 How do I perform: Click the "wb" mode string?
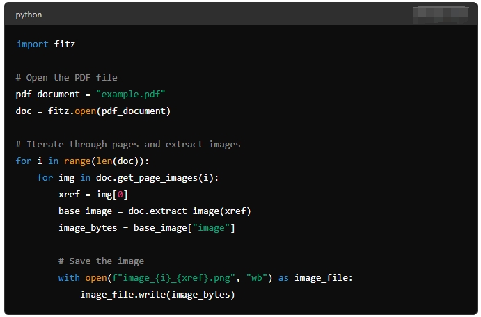click(257, 278)
